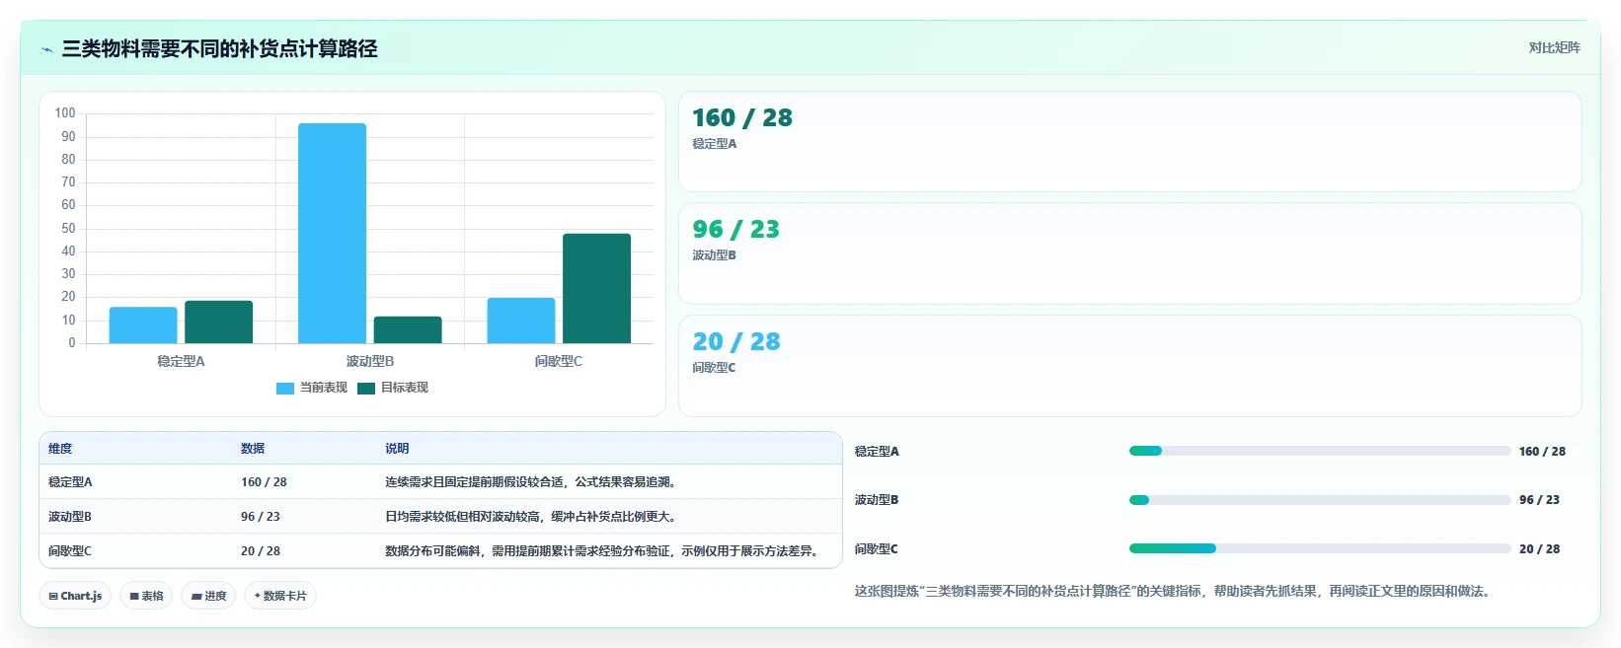Click description starting 日均需求较低

click(x=530, y=517)
